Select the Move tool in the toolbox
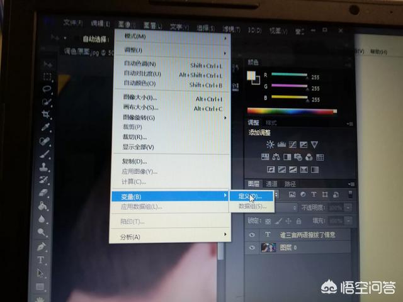This screenshot has height=302, width=403. tap(48, 64)
